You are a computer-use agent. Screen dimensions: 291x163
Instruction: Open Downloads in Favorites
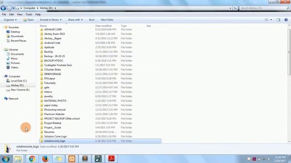17,36
